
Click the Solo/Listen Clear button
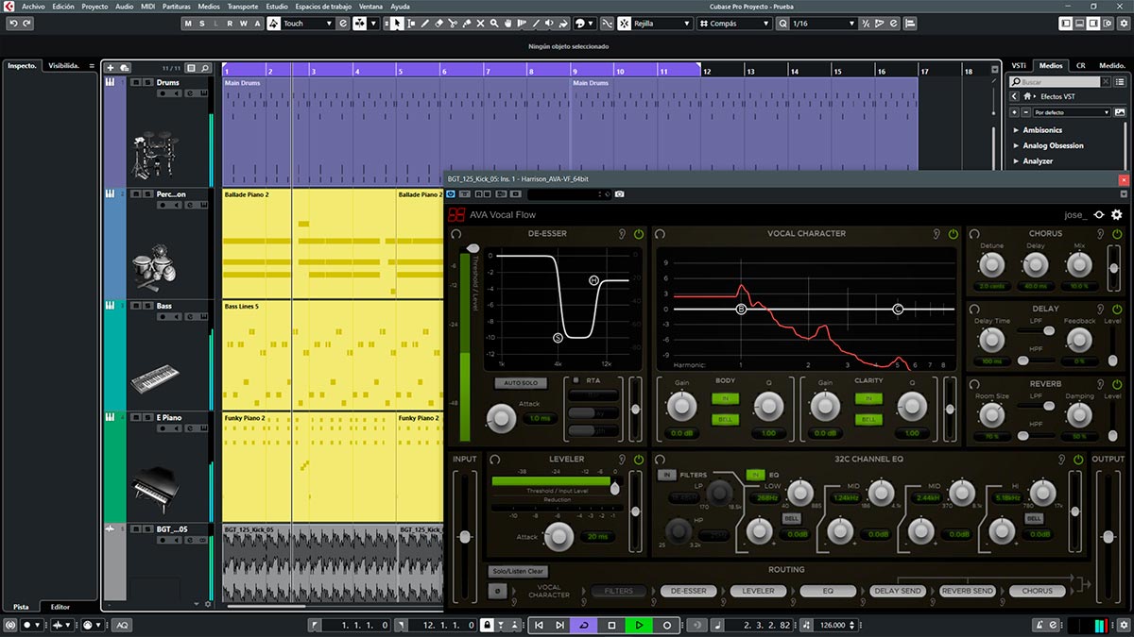point(518,571)
